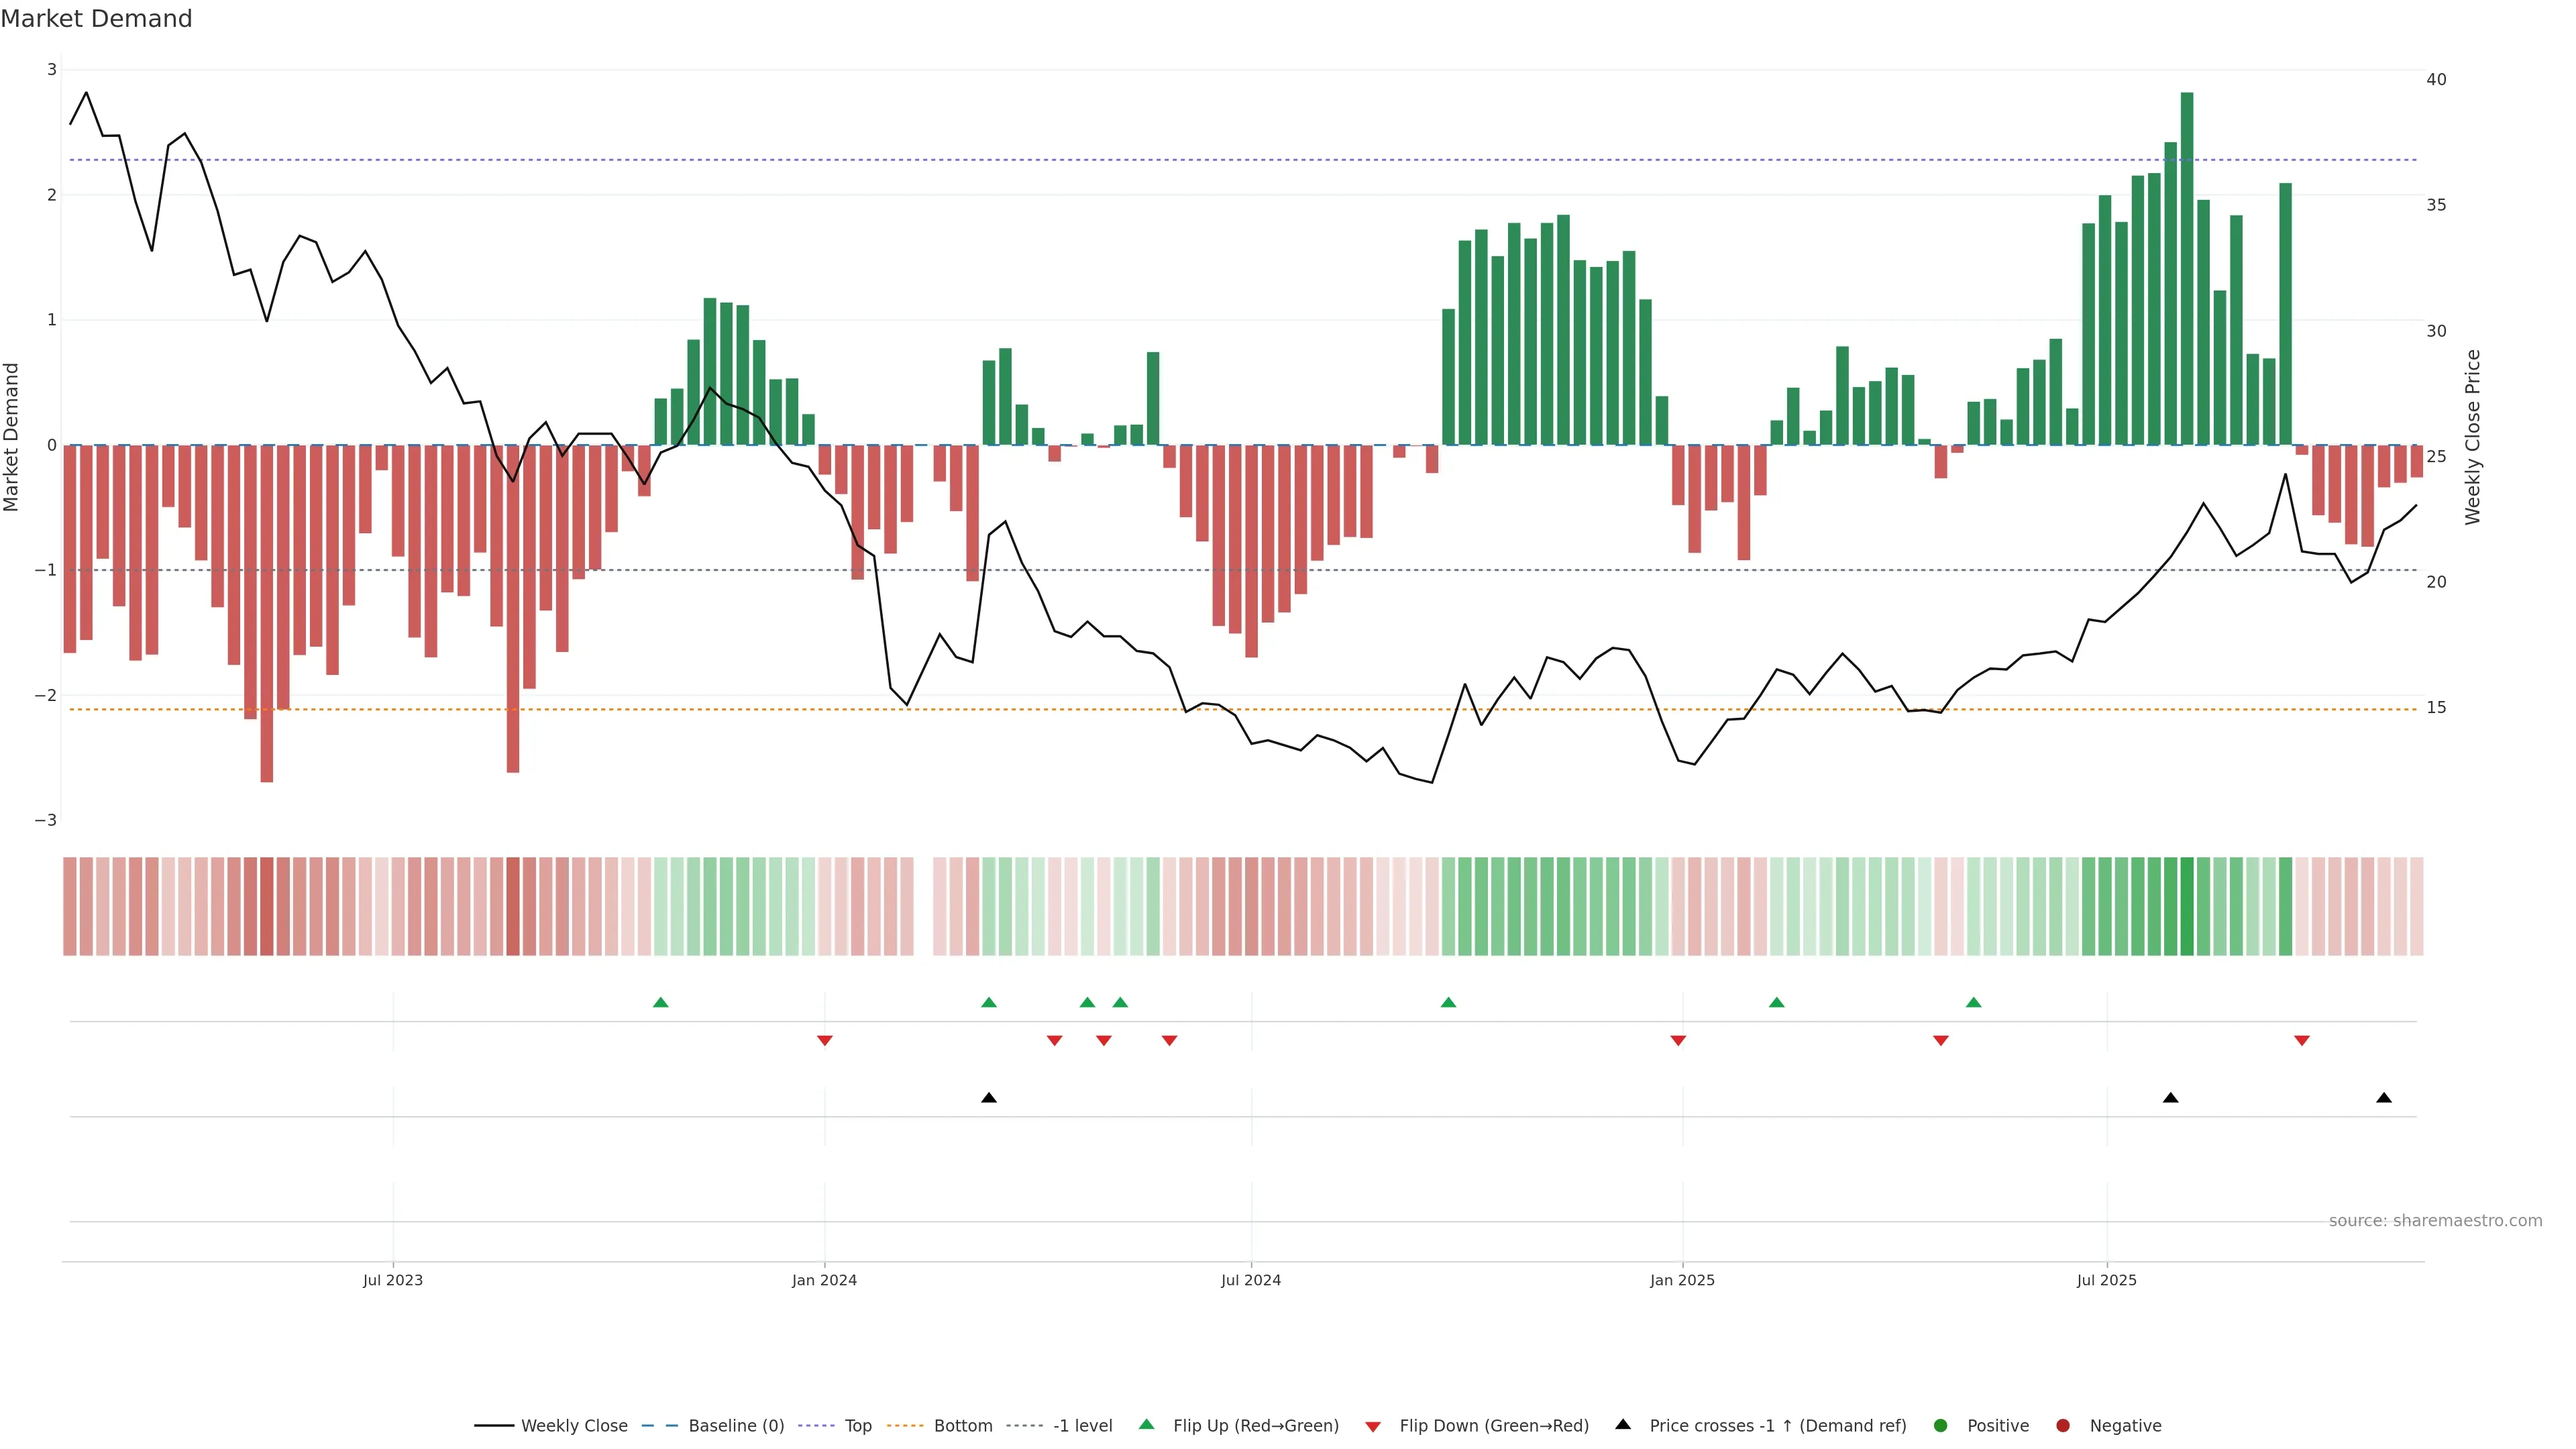Click first green flip-up marker before Jan 2024

pyautogui.click(x=660, y=1003)
